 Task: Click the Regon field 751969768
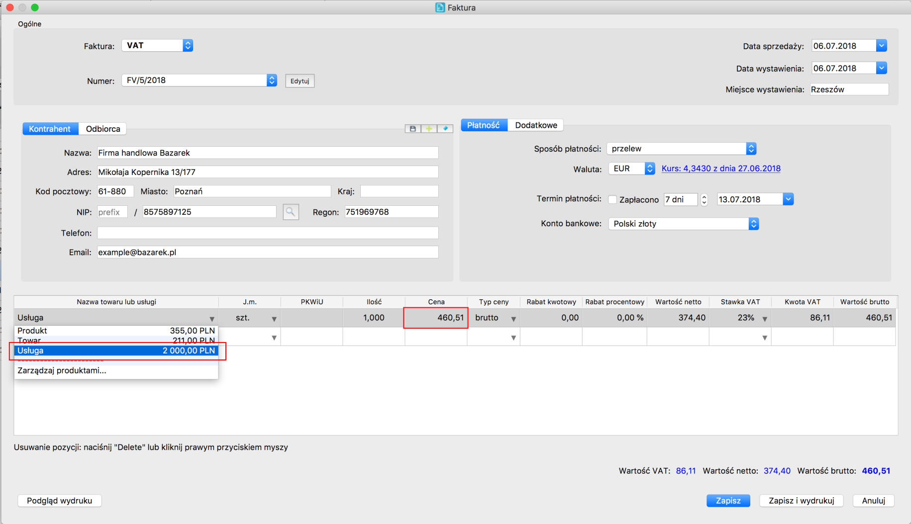(x=392, y=212)
